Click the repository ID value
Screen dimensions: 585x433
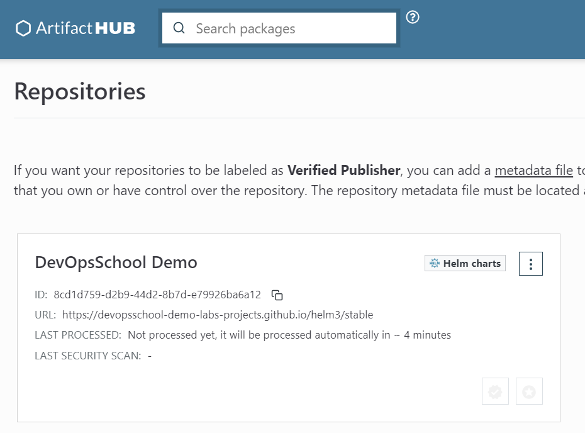157,295
